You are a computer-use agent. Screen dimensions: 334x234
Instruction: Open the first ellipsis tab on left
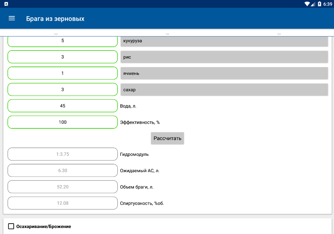tap(56, 34)
